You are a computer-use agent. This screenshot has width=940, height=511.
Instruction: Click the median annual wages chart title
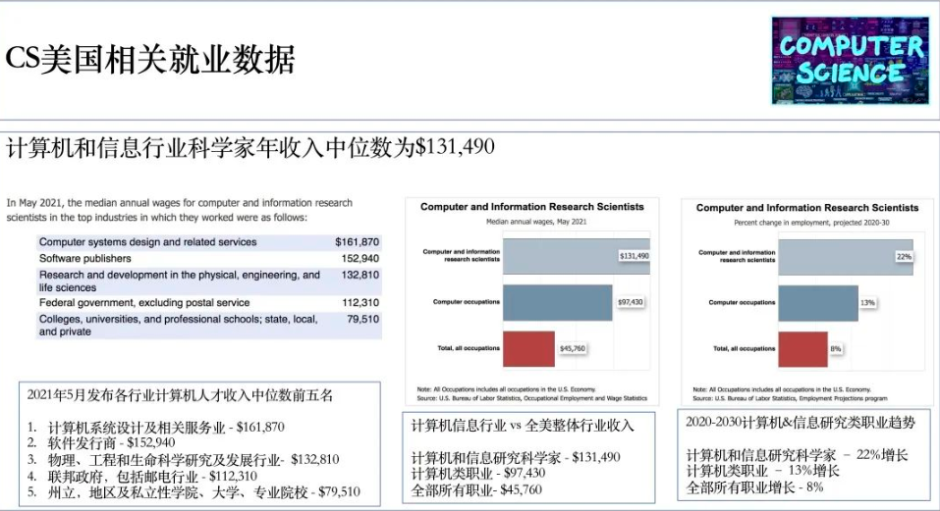point(532,207)
